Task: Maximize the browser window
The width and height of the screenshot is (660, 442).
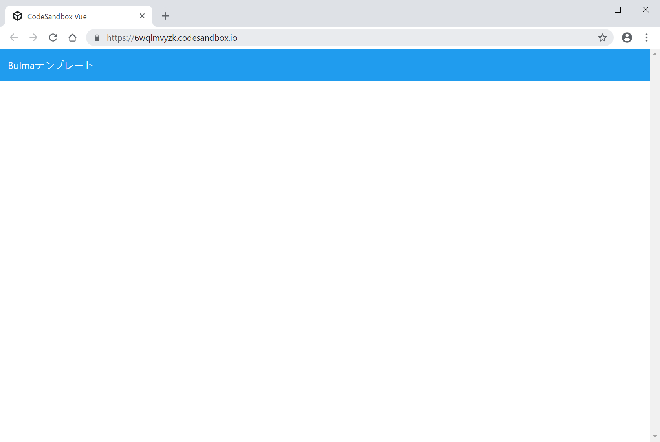Action: [x=618, y=10]
